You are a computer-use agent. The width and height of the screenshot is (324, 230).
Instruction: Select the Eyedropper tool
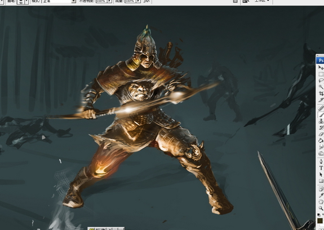point(321,195)
